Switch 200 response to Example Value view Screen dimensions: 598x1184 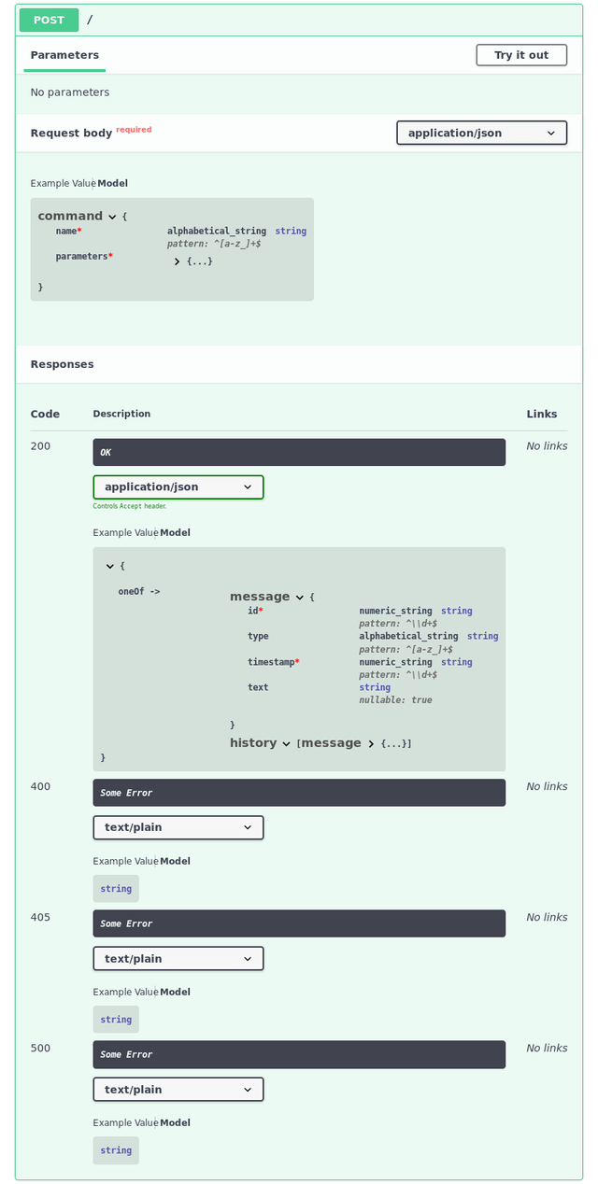click(124, 532)
